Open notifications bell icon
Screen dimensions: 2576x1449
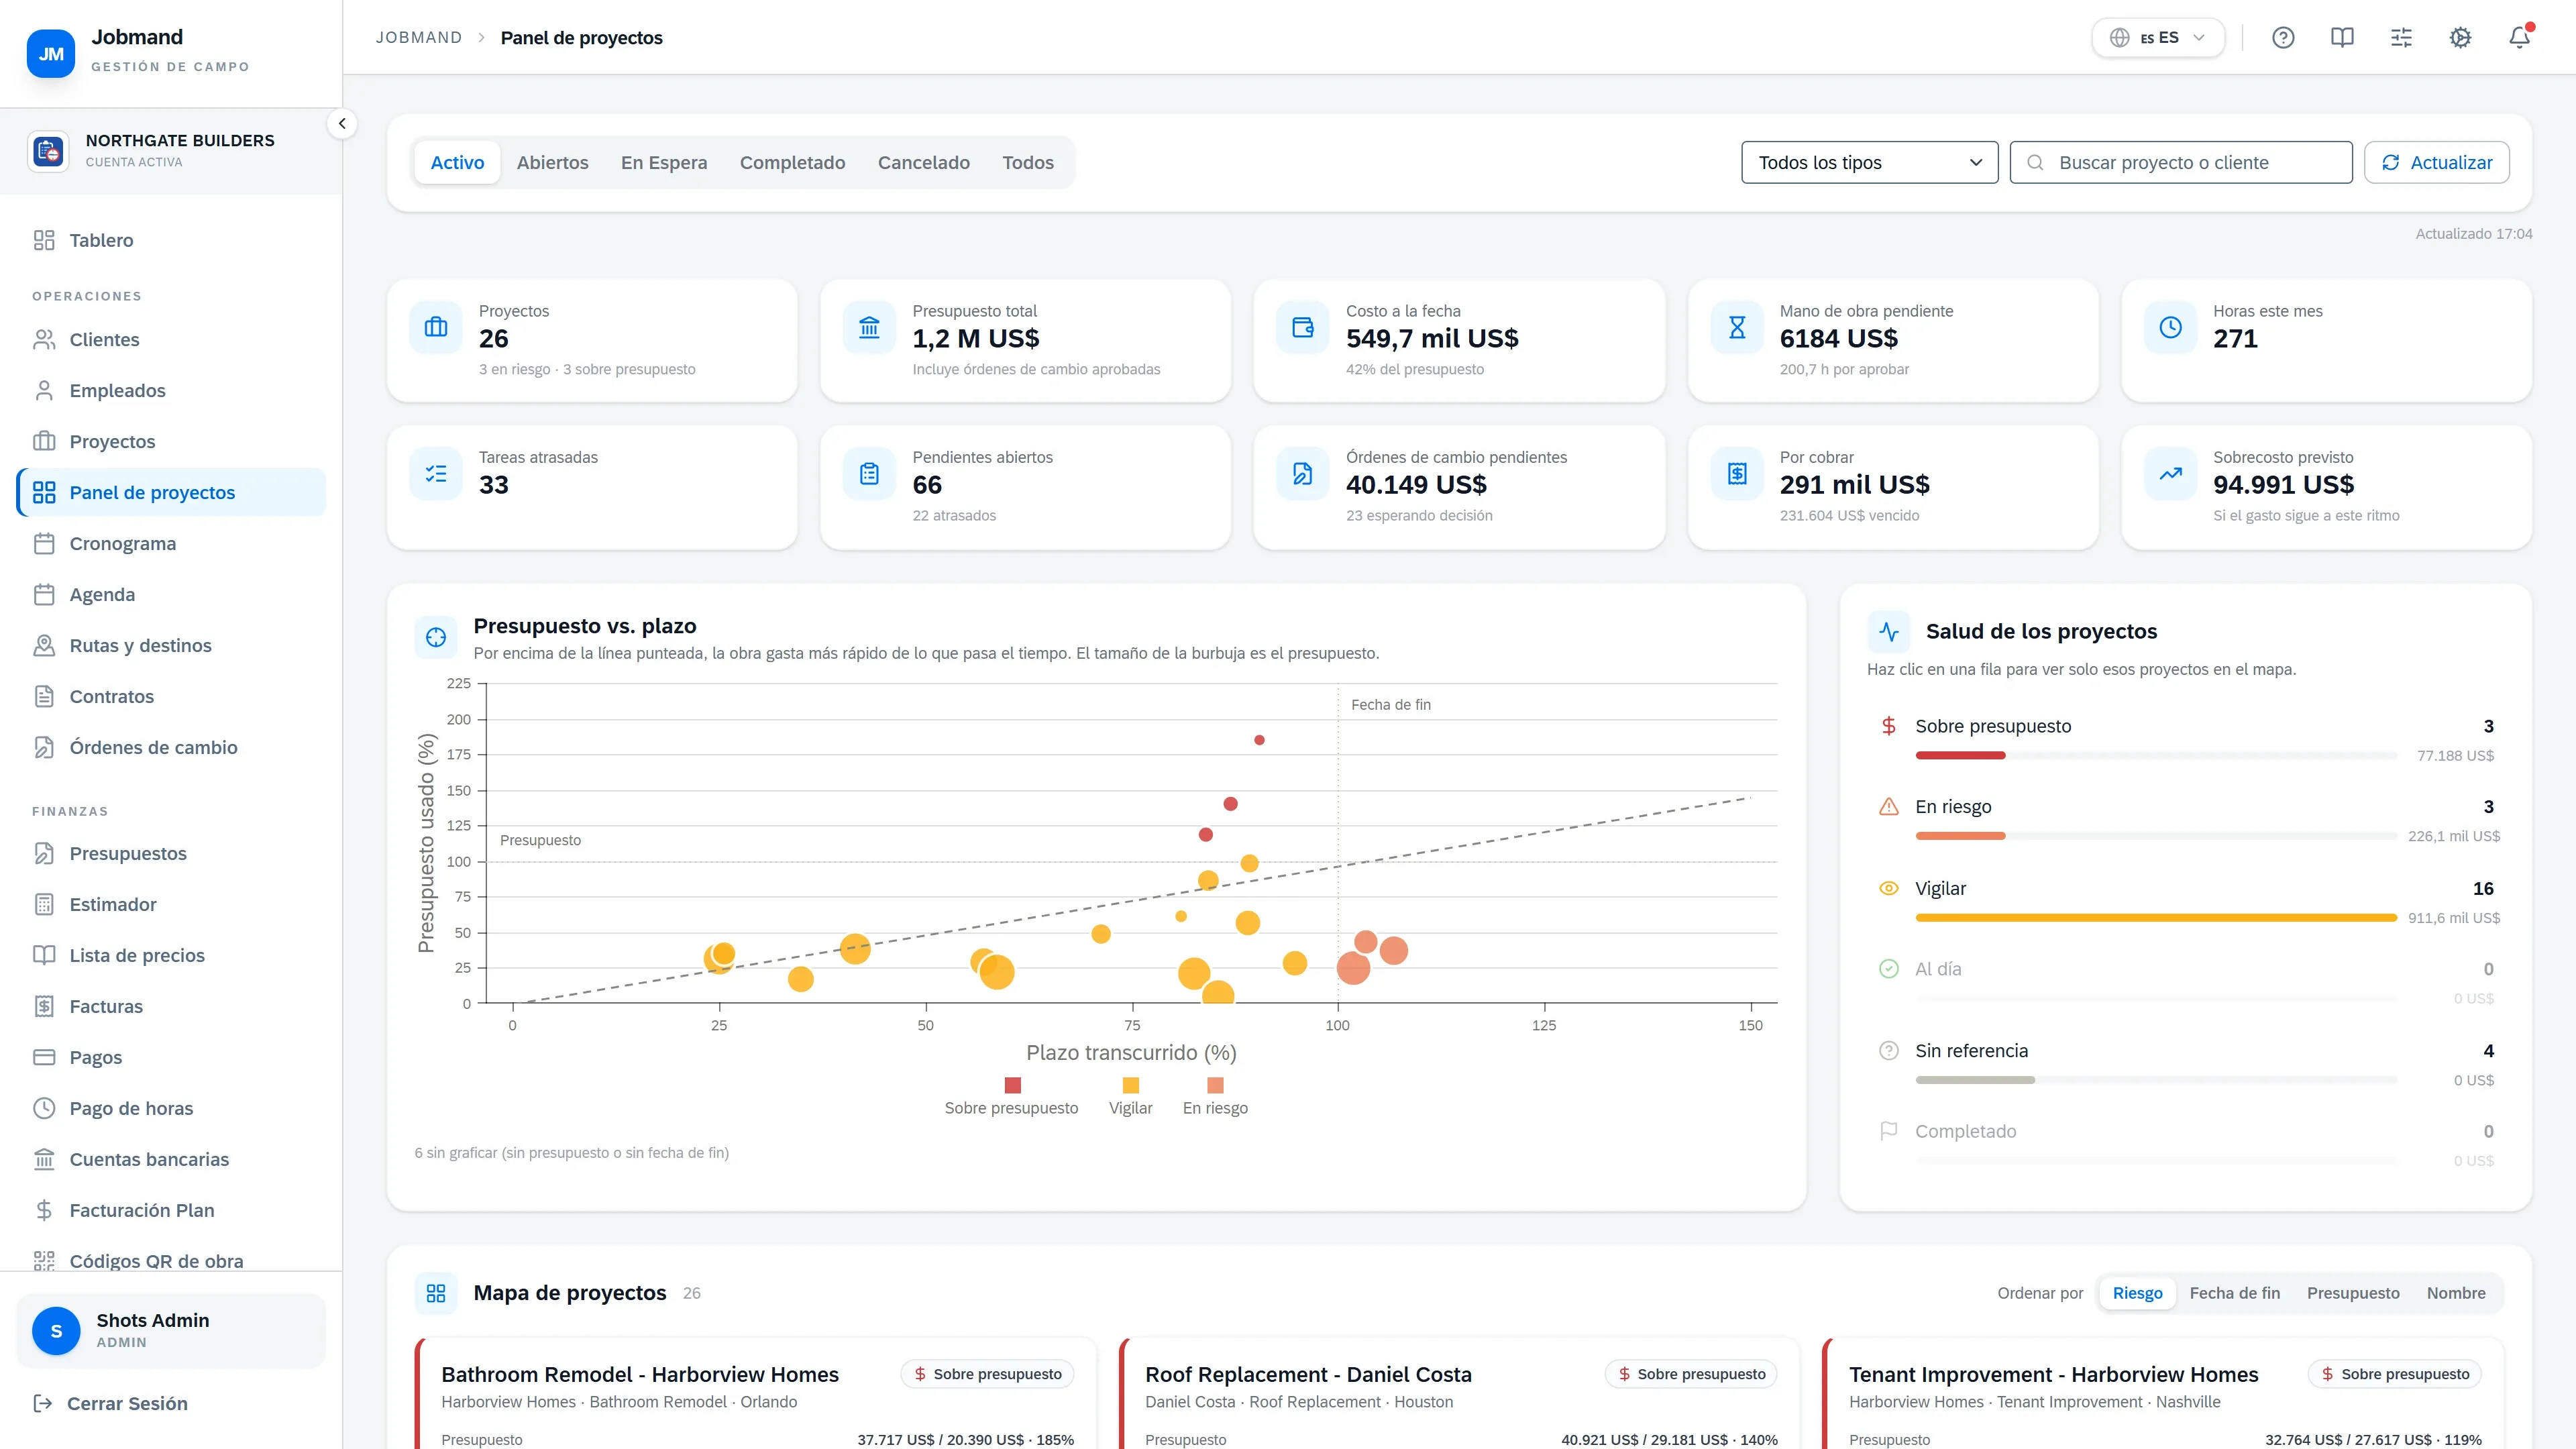click(2519, 38)
